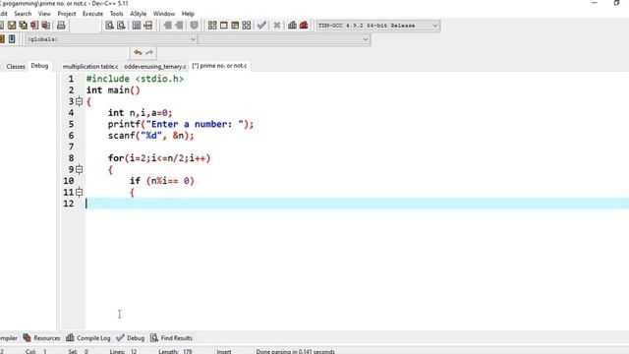Open the Tools menu
The height and width of the screenshot is (354, 629).
coord(117,14)
